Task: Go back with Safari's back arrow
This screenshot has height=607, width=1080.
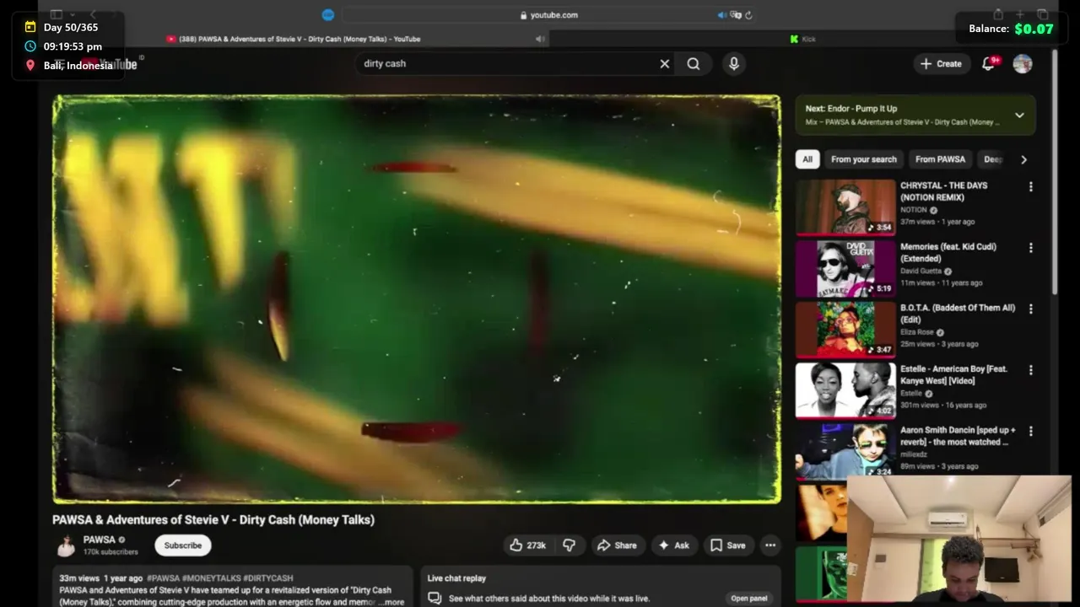Action: (94, 14)
